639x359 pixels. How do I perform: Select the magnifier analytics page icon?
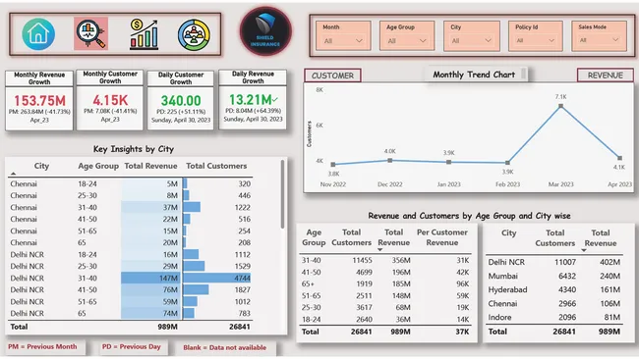90,33
